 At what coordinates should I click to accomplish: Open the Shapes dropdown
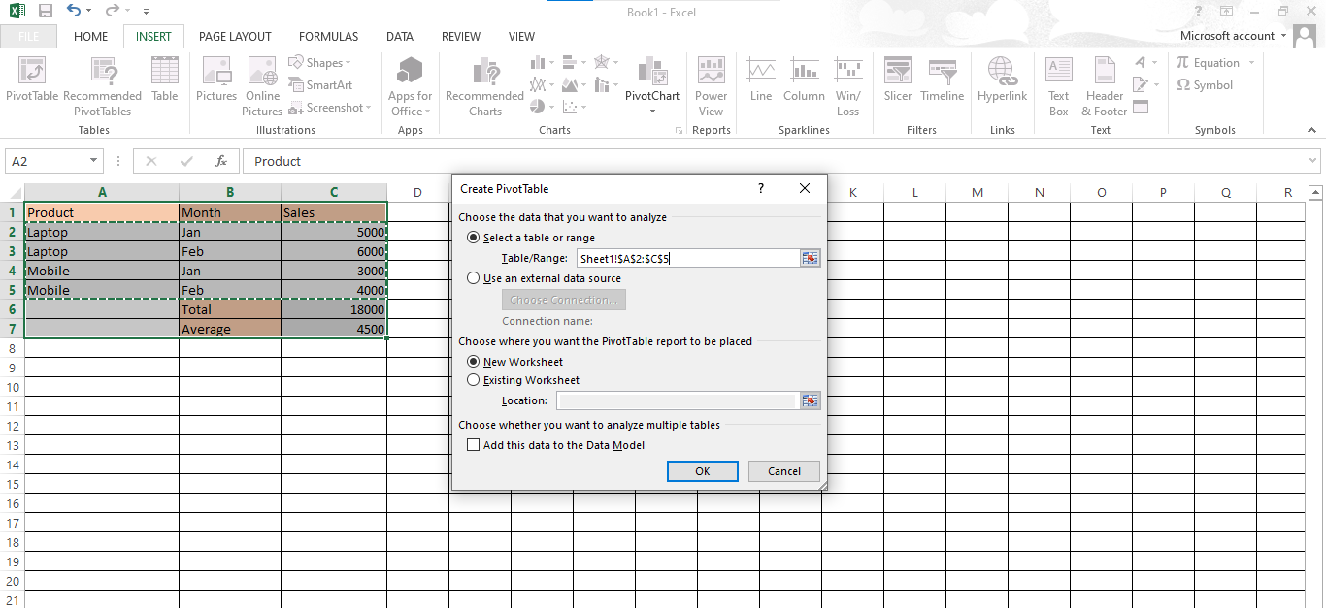319,62
